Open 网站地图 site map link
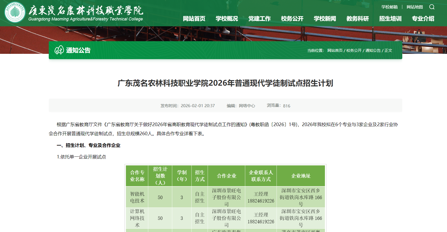Screen dimensions: 447x232 (x=414, y=7)
